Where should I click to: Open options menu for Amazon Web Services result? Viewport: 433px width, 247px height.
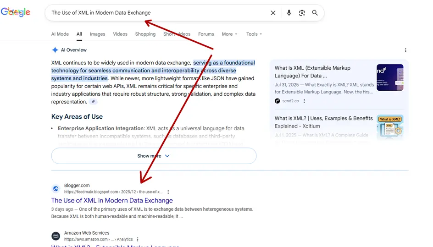[138, 239]
